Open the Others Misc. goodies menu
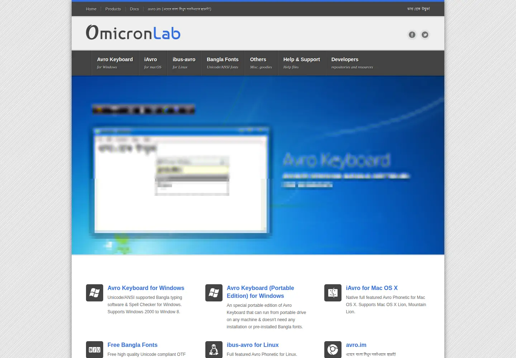 (261, 63)
